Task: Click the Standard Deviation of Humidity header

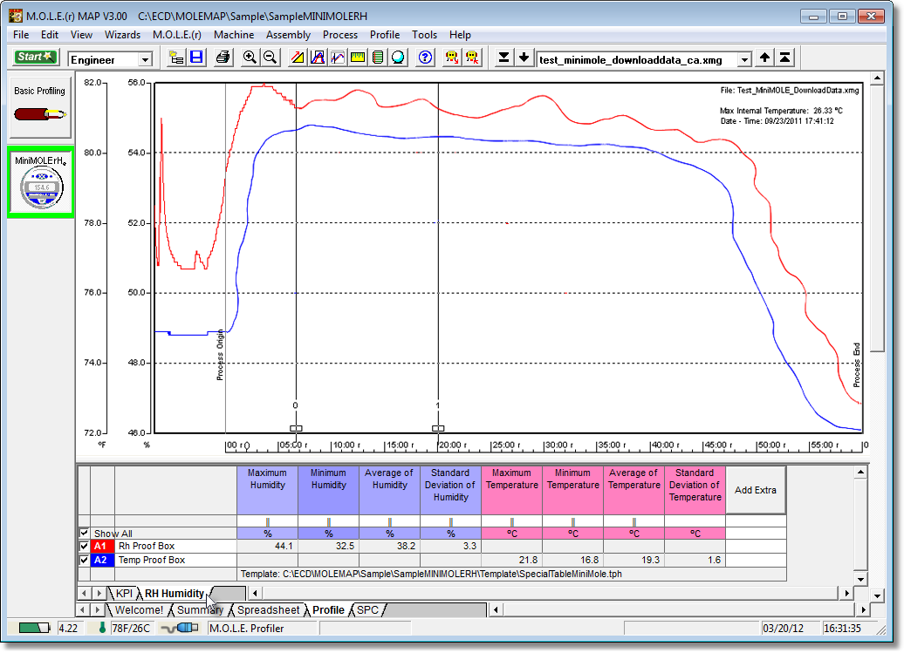Action: click(451, 490)
